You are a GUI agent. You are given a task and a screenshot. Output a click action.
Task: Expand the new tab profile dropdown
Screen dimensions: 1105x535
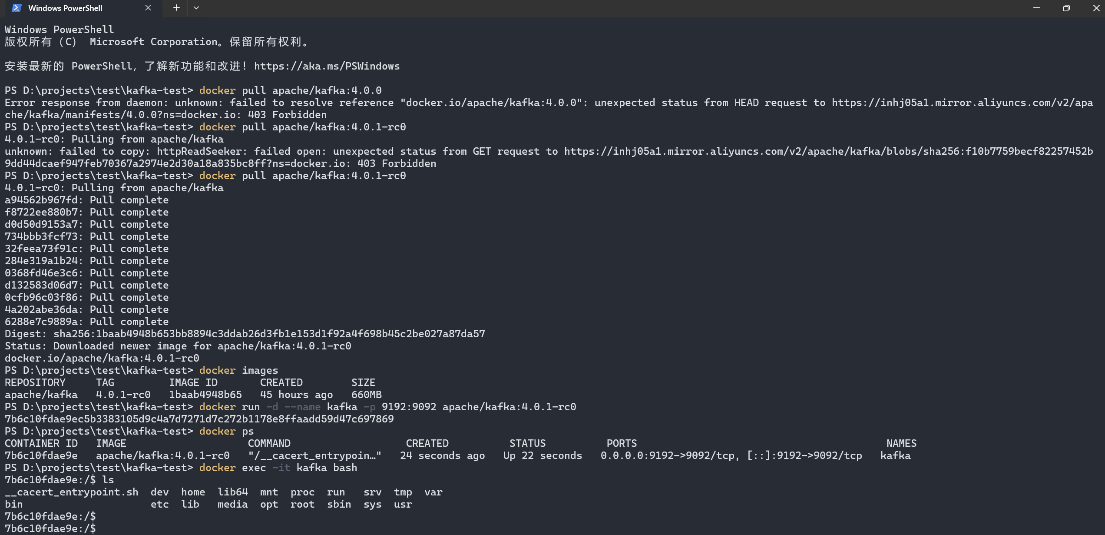196,8
